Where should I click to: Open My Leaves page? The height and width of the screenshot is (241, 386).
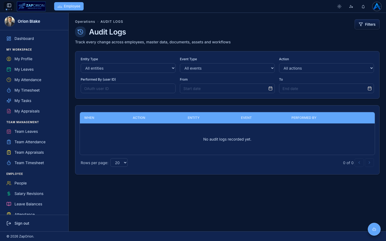[x=24, y=69]
